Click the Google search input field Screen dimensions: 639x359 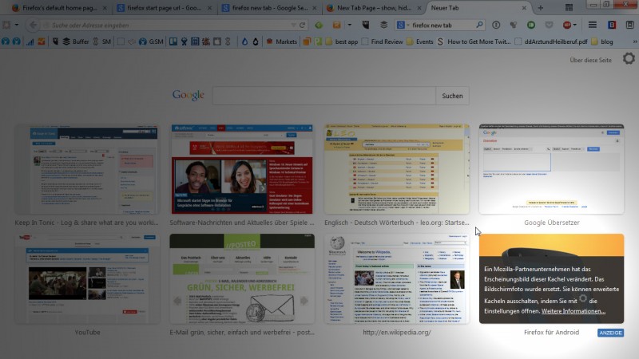(x=323, y=96)
